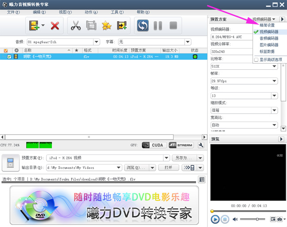The height and width of the screenshot is (227, 287).
Task: Open the 浏览 button dropdown arrow
Action: (x=152, y=167)
